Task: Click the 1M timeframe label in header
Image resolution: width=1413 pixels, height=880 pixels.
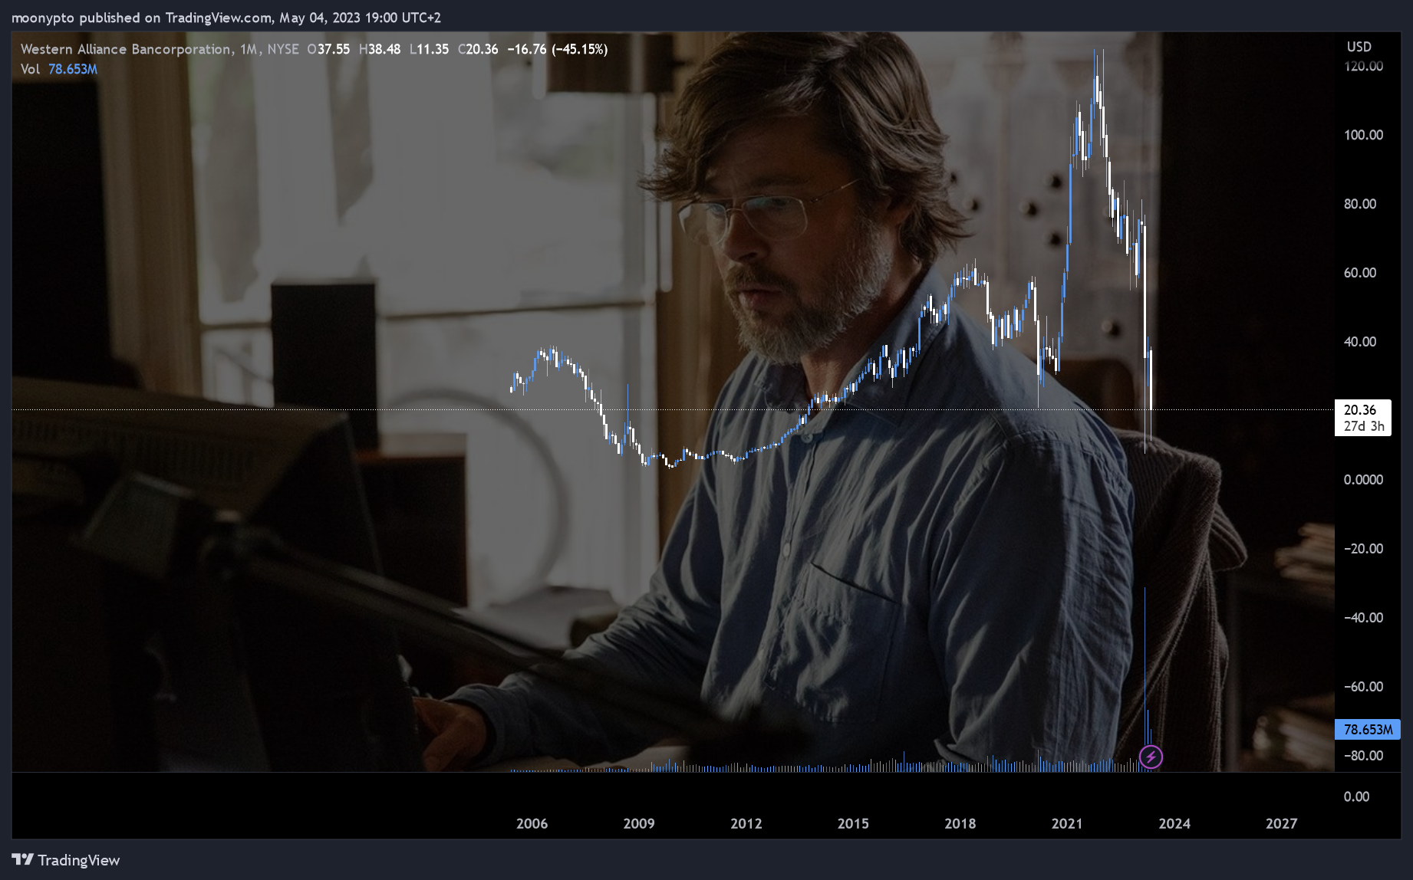Action: 249,49
